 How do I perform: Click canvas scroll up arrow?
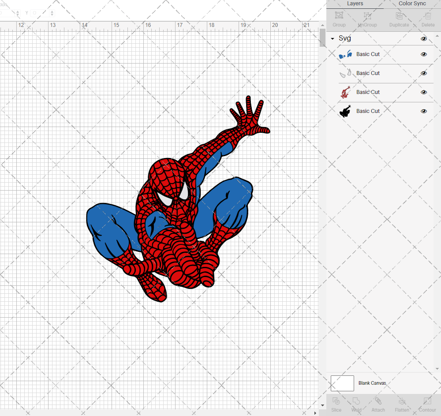tap(323, 25)
